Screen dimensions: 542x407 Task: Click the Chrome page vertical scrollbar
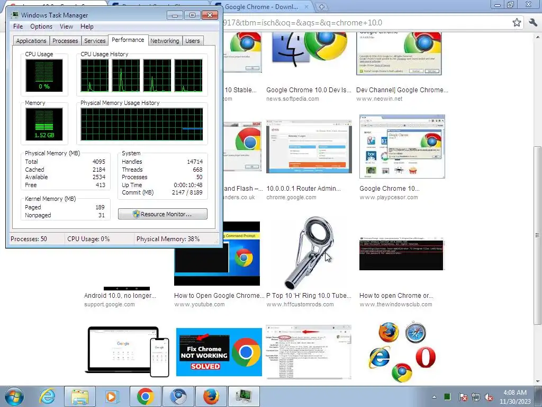[x=538, y=235]
